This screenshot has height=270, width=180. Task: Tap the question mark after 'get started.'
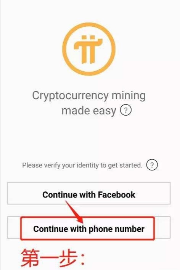[x=152, y=165]
